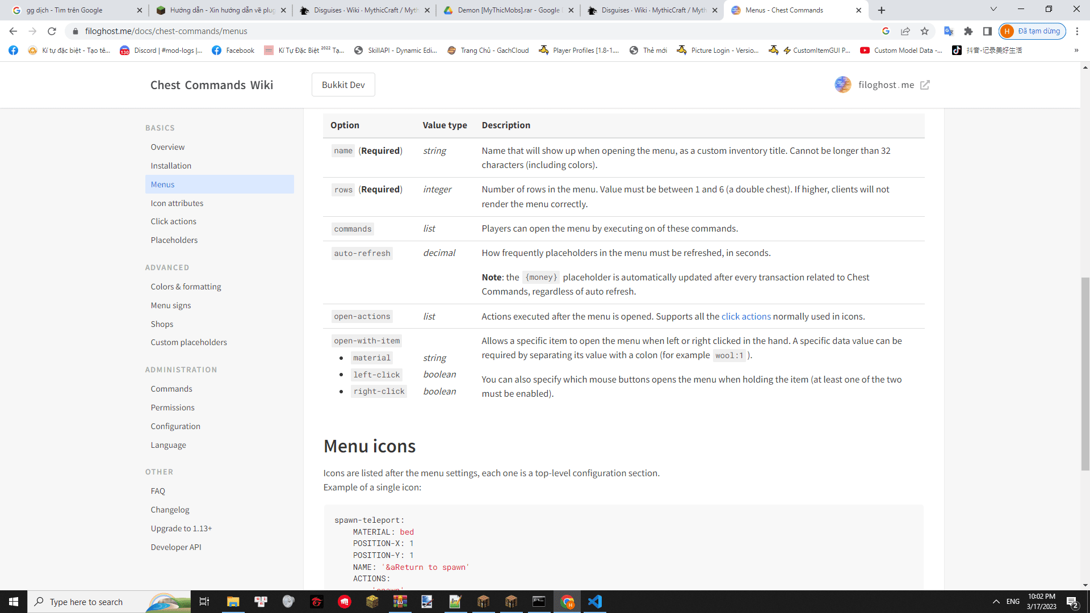Open filoghost.me external link icon
This screenshot has width=1090, height=613.
point(925,85)
